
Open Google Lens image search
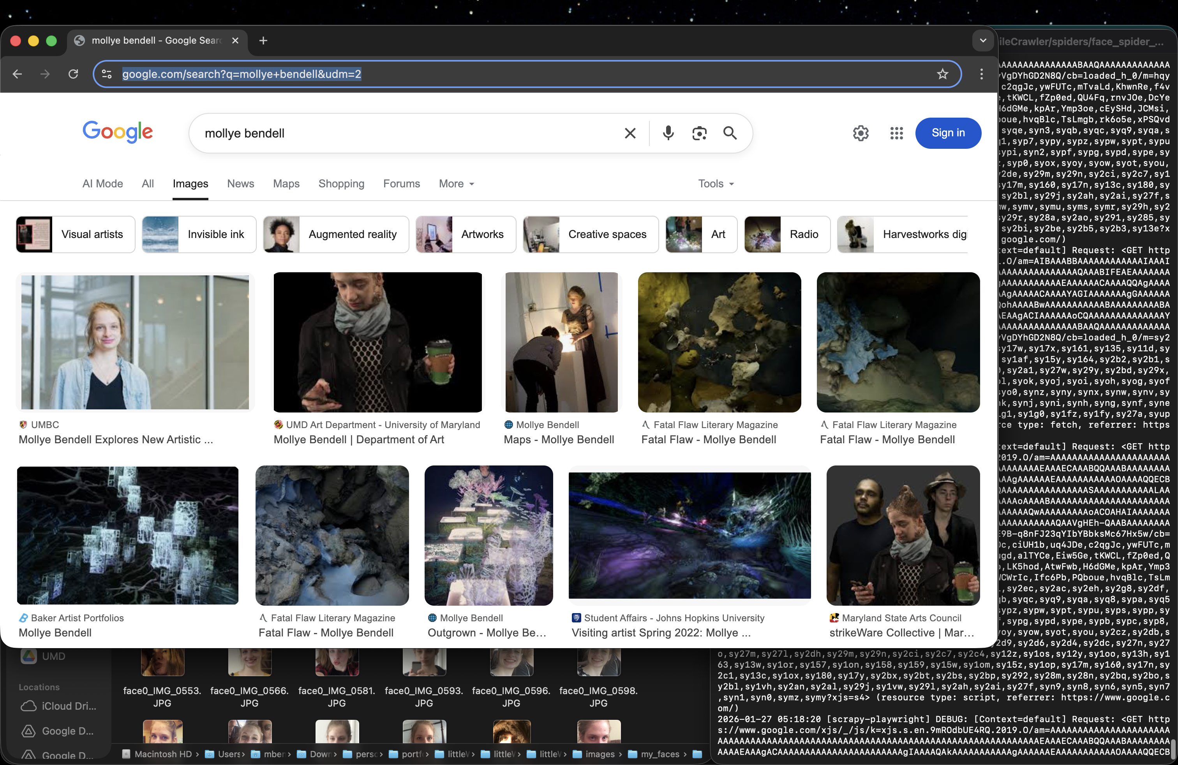699,132
